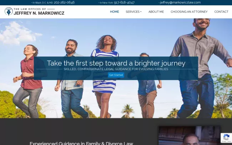Click the Privacy link in reCAPTCHA badge
Screen dimensions: 232x145
224,141
